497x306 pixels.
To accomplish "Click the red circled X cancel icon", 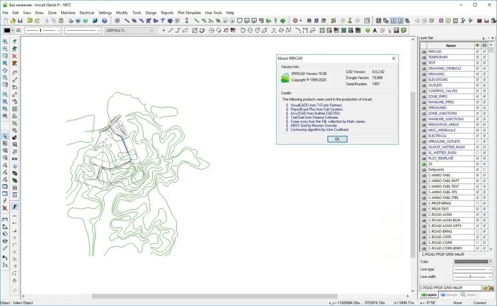I will 295,21.
